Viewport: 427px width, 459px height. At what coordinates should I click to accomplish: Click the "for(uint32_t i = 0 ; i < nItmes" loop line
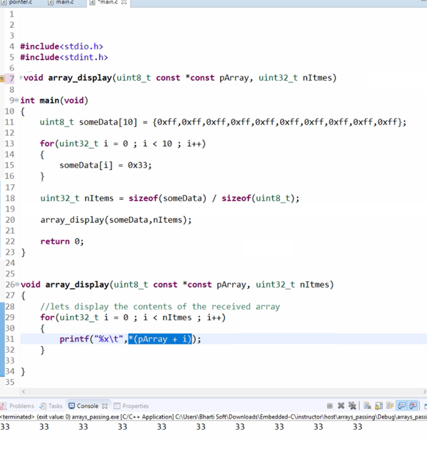point(133,318)
